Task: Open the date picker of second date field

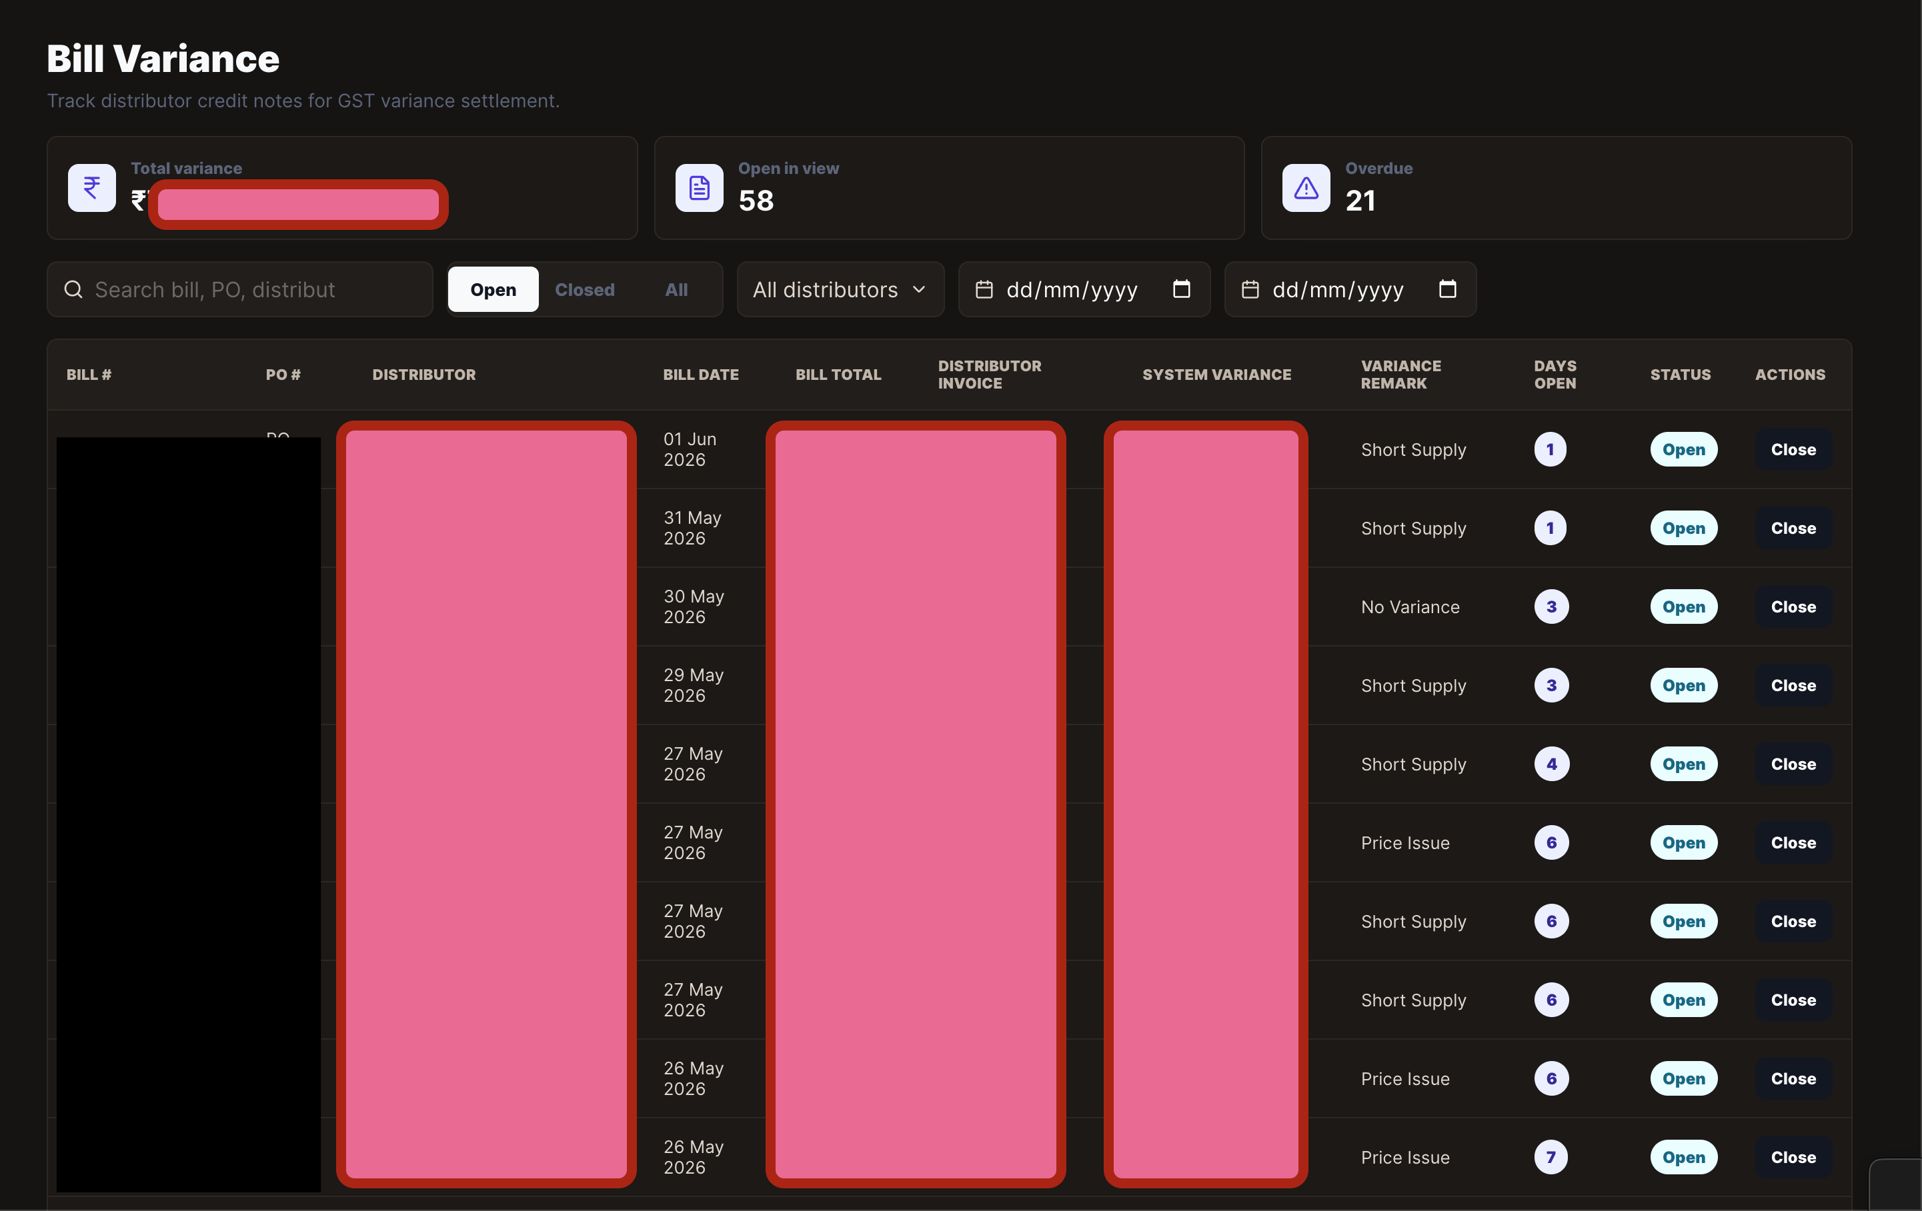Action: (x=1447, y=289)
